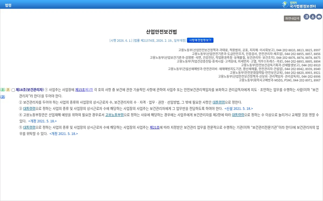Open the 고용노동부령 link in paragraph ④

(x=114, y=115)
